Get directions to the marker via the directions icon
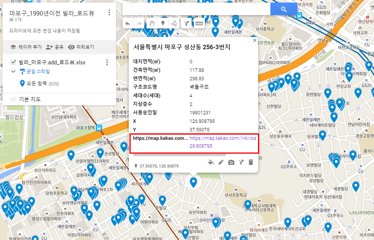This screenshot has height=240, width=374. [x=241, y=162]
